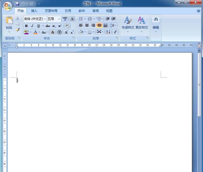Open the font size dropdown 五号

[59, 19]
